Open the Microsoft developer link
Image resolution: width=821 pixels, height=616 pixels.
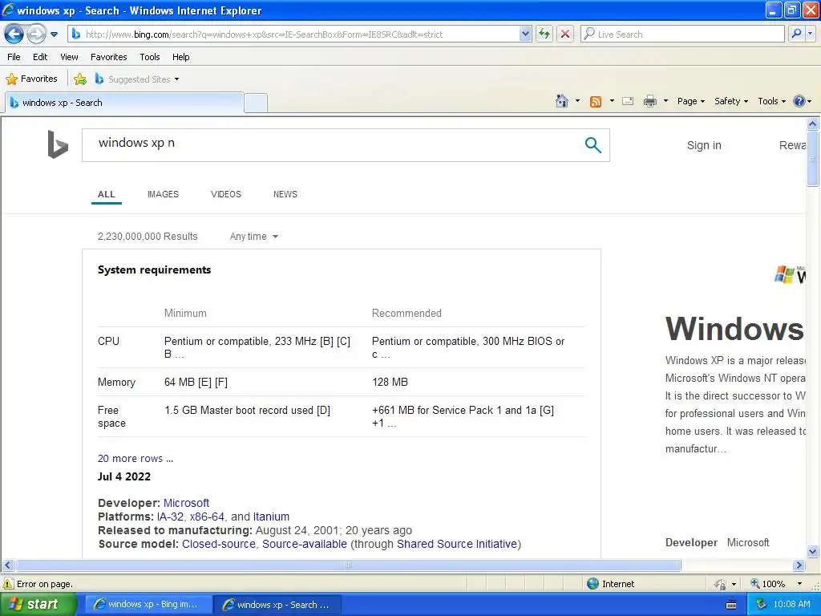click(186, 503)
